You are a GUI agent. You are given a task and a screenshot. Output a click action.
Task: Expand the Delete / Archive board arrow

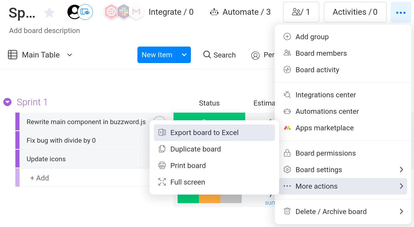(x=401, y=211)
